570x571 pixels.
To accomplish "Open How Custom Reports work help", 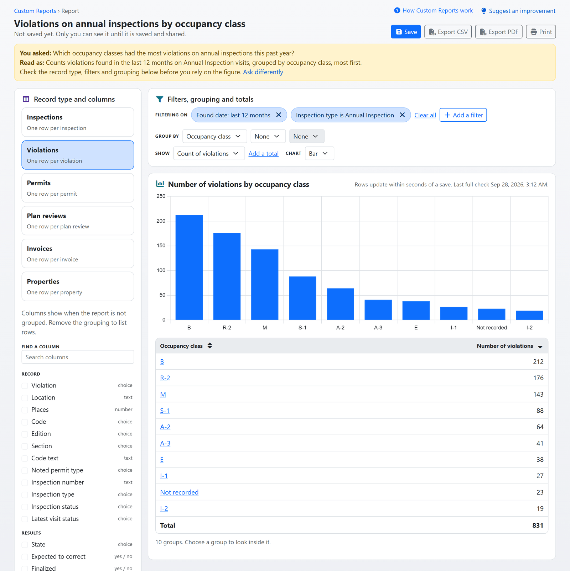I will 434,11.
